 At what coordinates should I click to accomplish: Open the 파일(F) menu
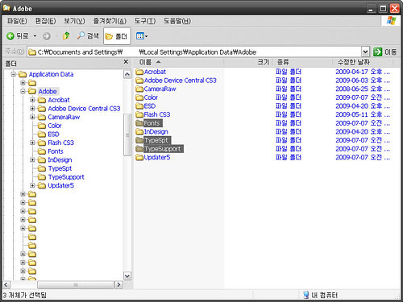(17, 21)
